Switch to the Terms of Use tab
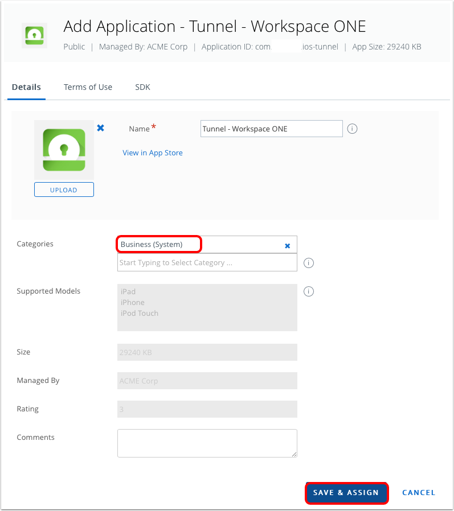This screenshot has height=511, width=454. click(88, 87)
